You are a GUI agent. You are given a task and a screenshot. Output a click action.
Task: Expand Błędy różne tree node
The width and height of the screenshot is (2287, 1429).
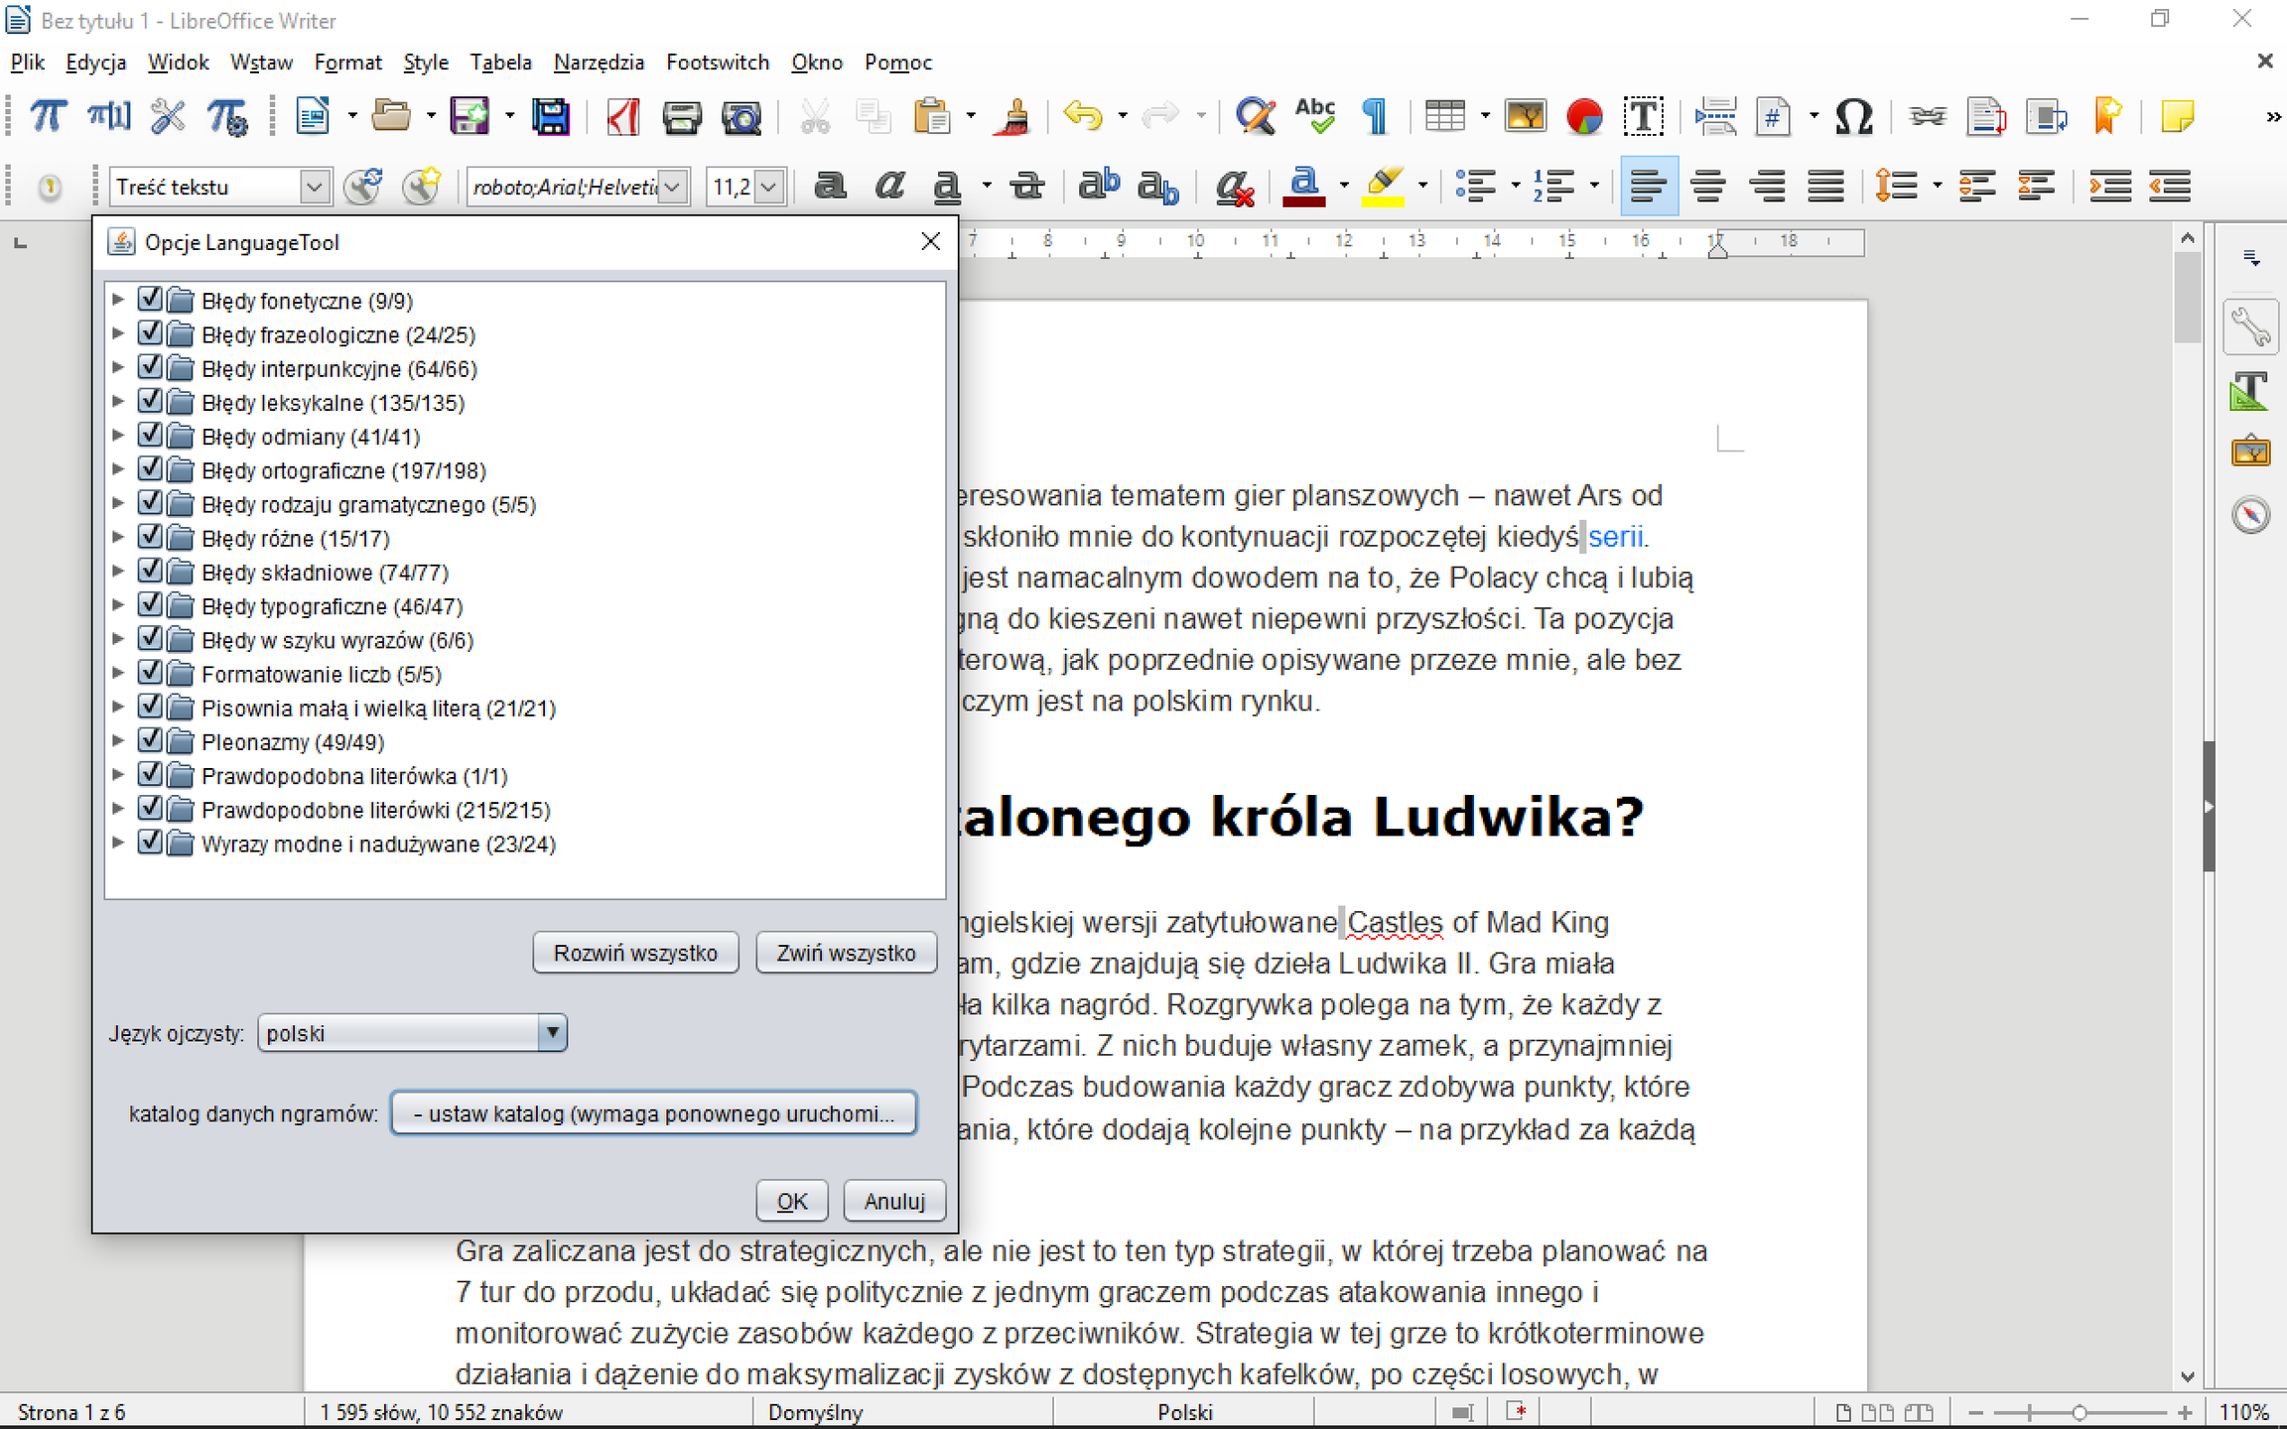118,537
